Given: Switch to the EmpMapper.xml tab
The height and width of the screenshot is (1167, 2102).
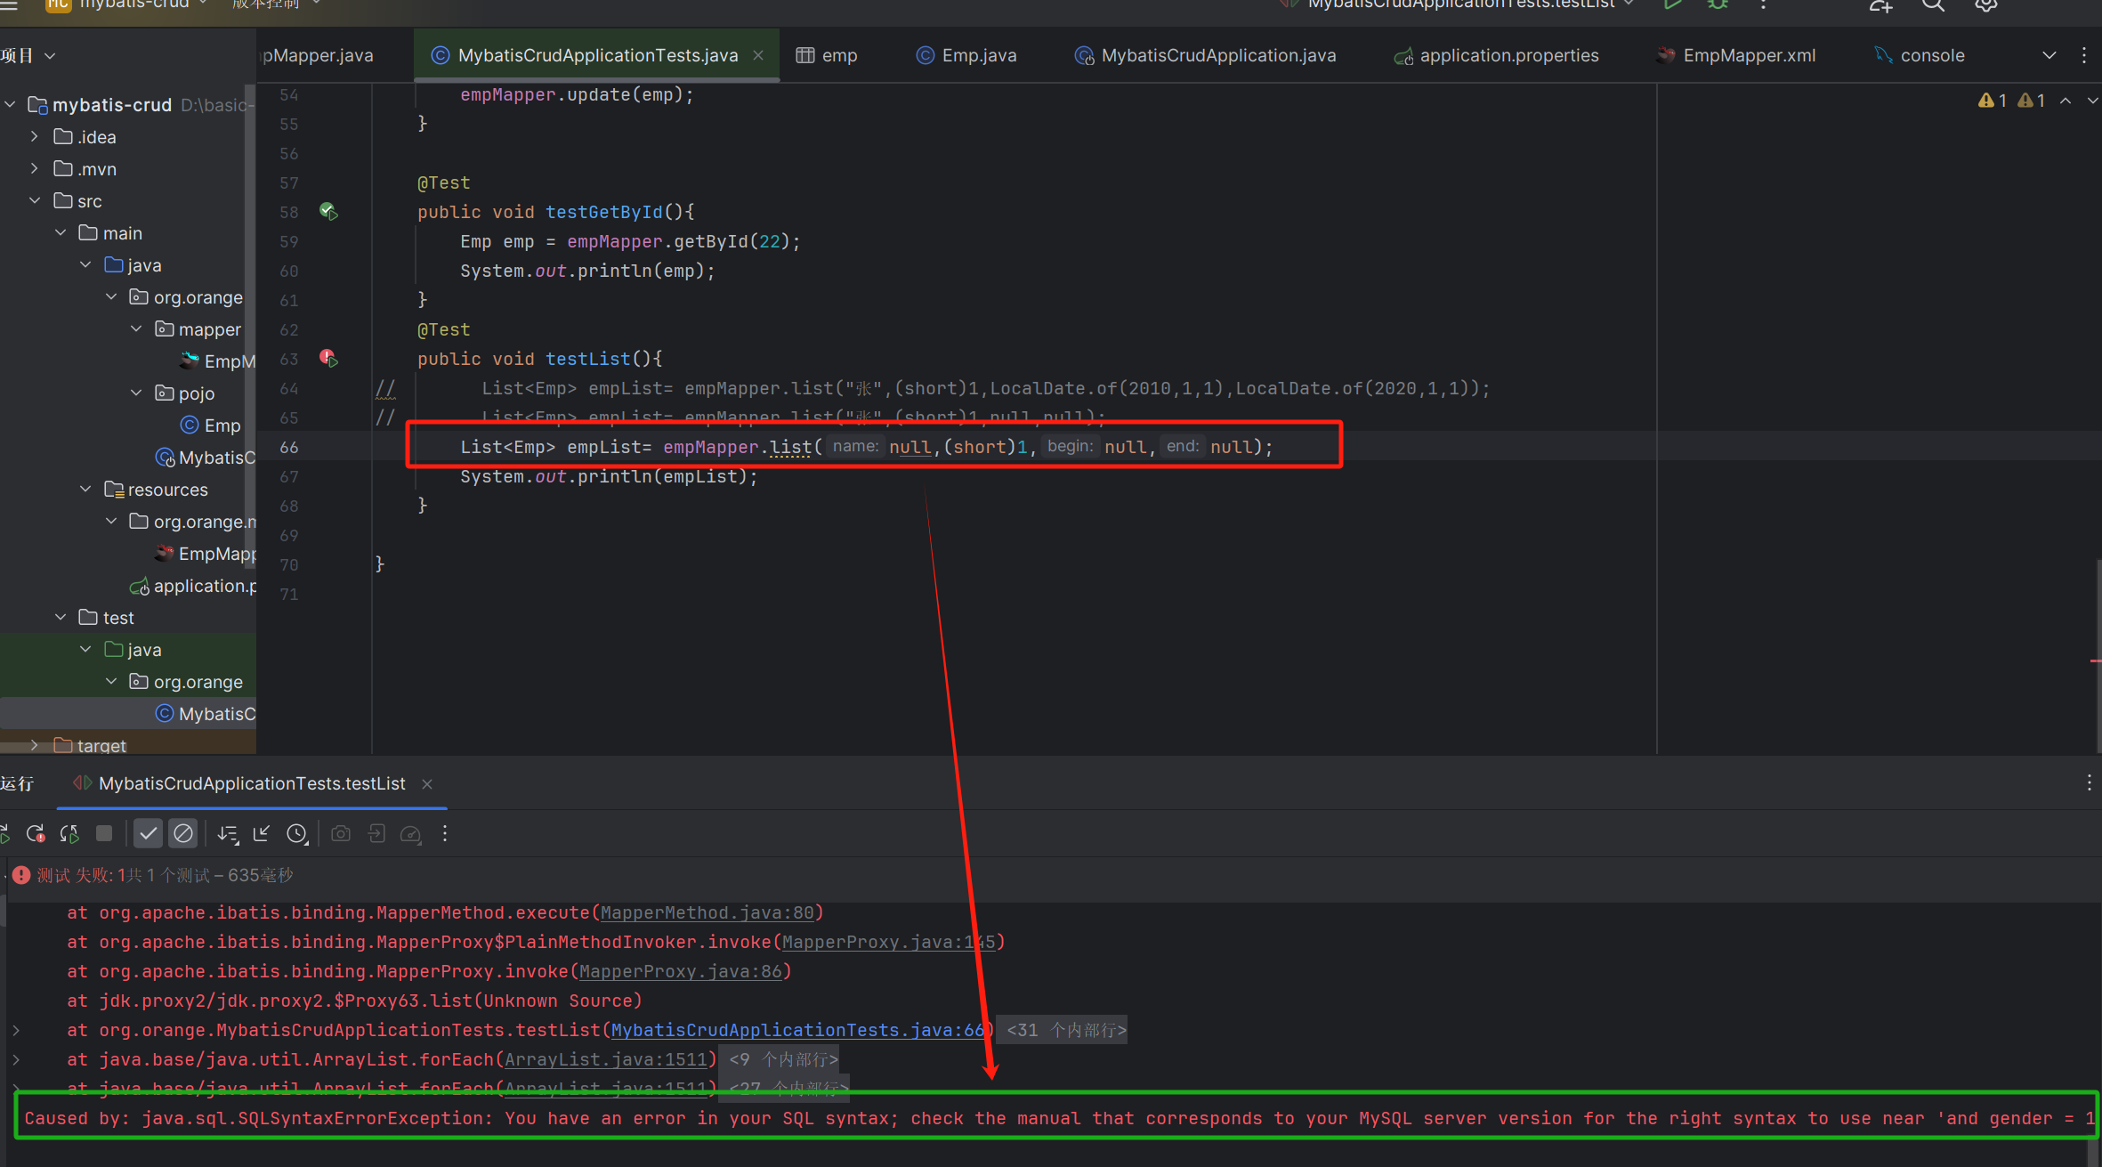Looking at the screenshot, I should [x=1736, y=55].
